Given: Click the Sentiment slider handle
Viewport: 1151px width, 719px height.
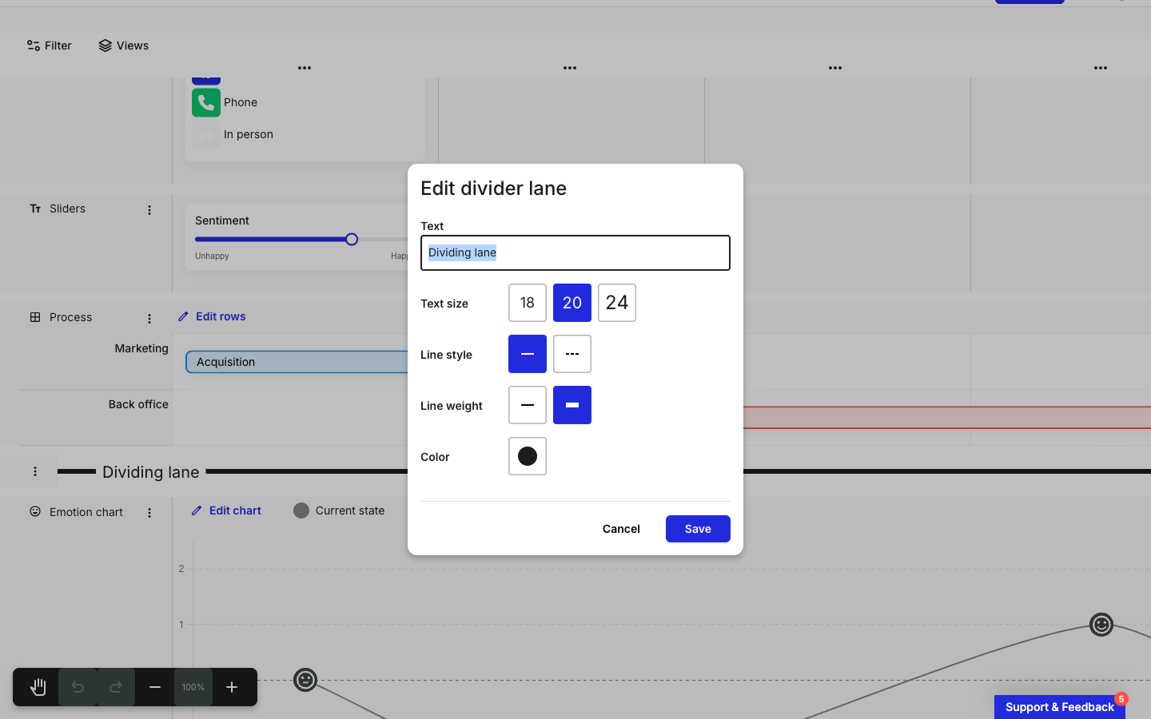Looking at the screenshot, I should (352, 240).
